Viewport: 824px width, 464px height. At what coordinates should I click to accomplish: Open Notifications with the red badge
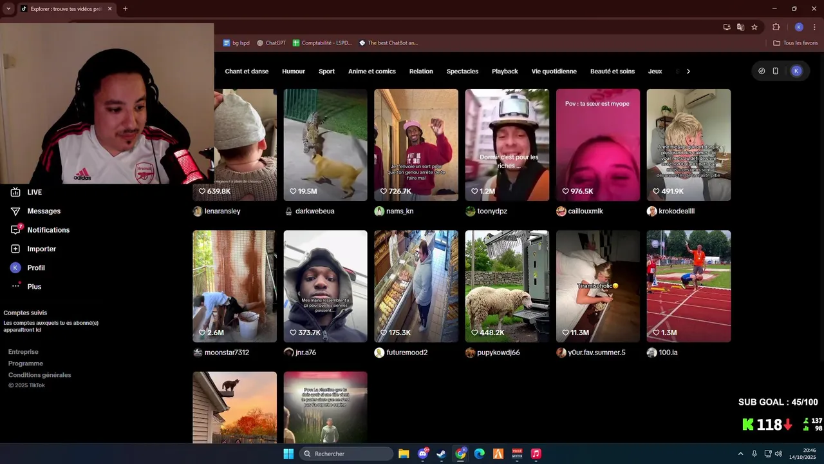(40, 230)
